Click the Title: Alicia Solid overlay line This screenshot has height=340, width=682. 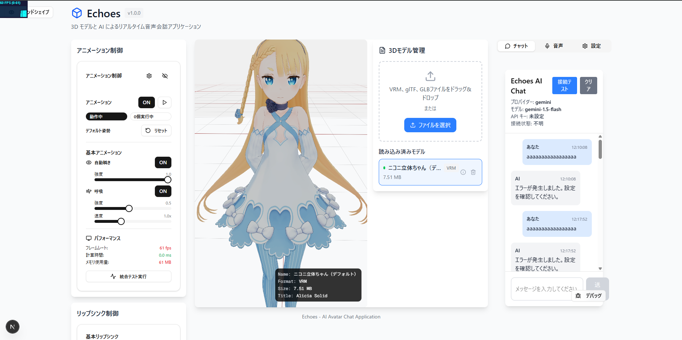(303, 296)
